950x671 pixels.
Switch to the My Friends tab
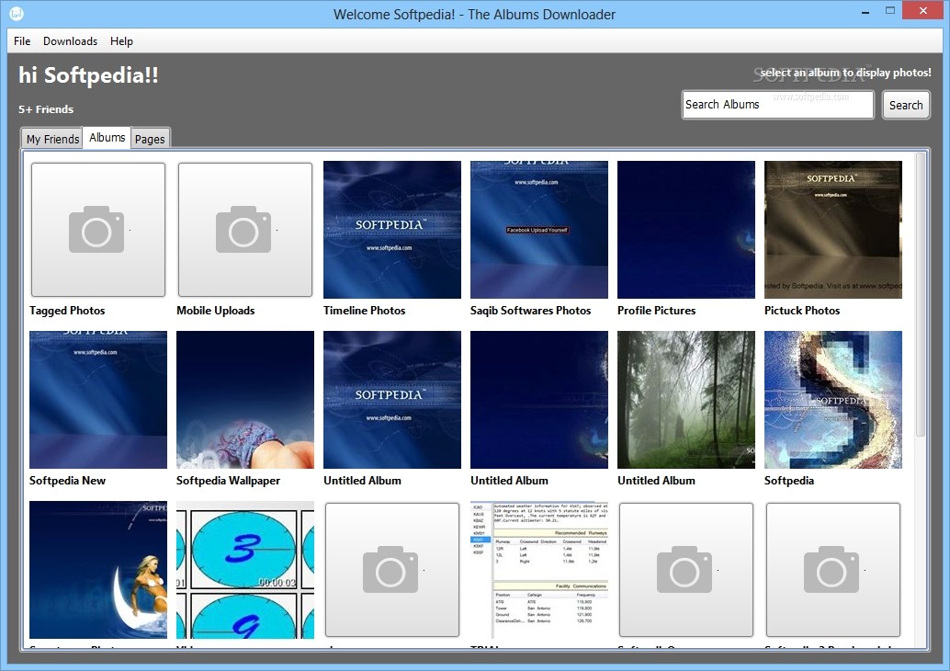pos(52,139)
